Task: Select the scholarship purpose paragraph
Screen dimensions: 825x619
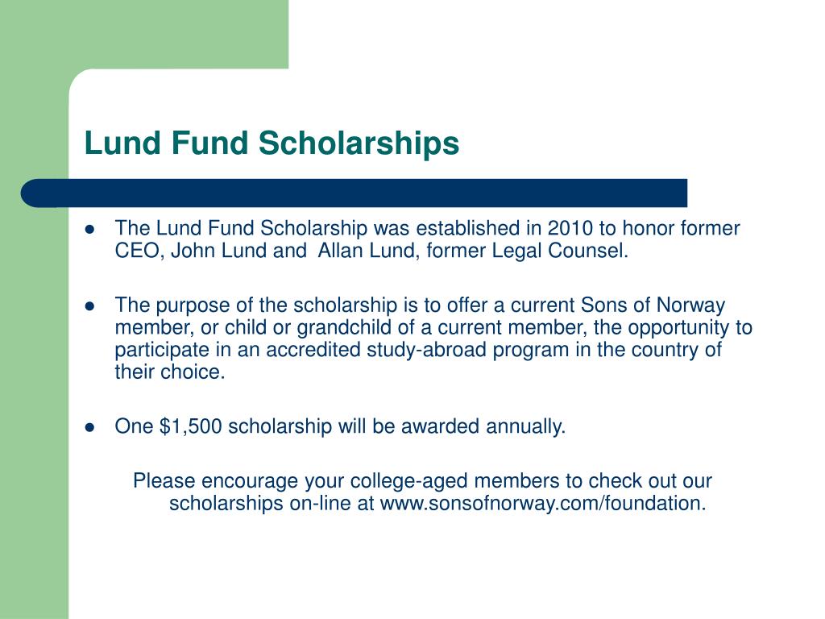Action: 433,339
